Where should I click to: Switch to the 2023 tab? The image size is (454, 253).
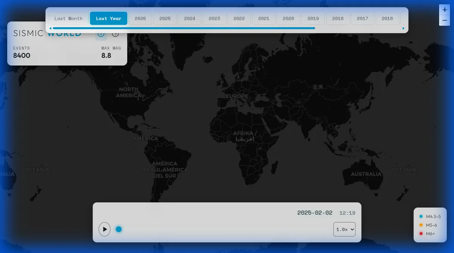pyautogui.click(x=215, y=19)
